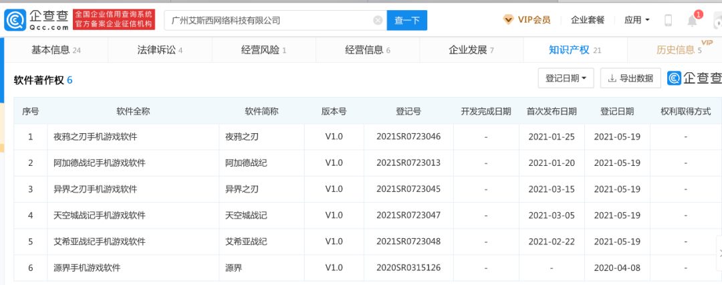Click the 登记号 column header

pyautogui.click(x=408, y=111)
